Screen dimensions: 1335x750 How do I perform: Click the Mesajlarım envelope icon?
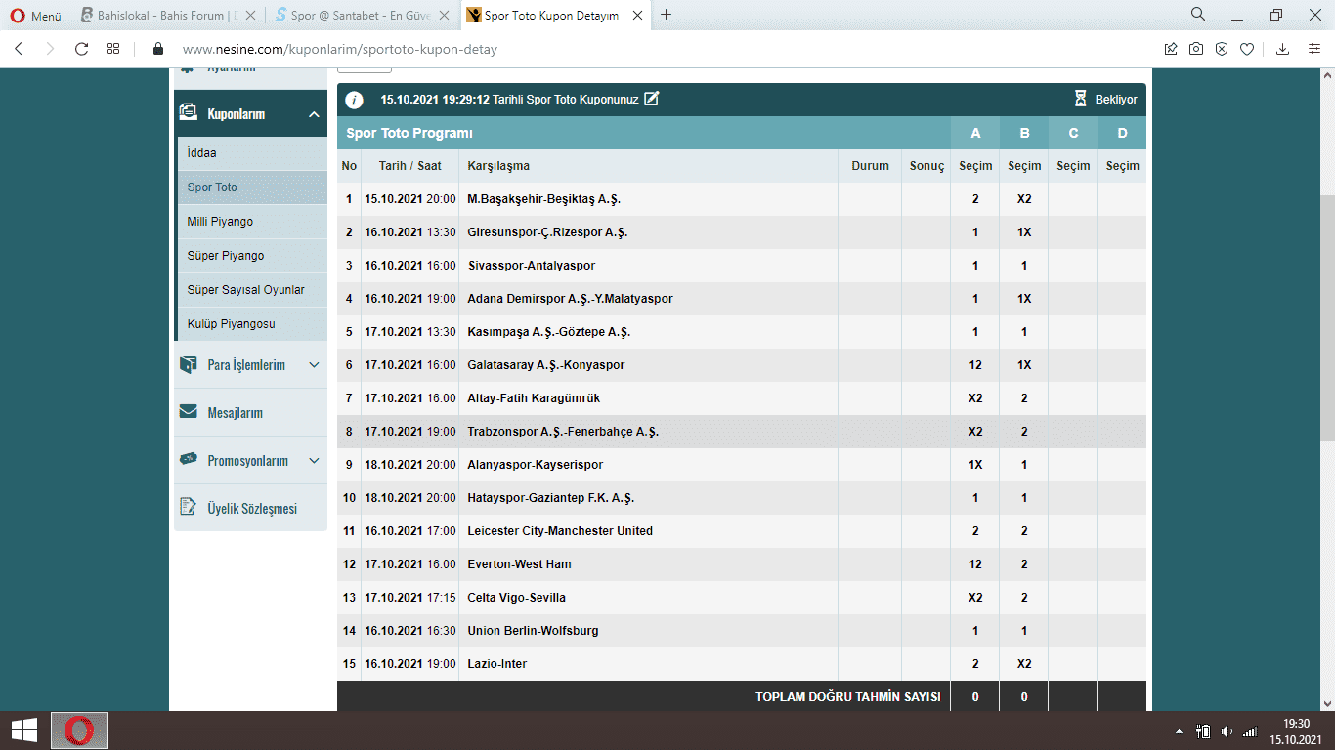189,412
